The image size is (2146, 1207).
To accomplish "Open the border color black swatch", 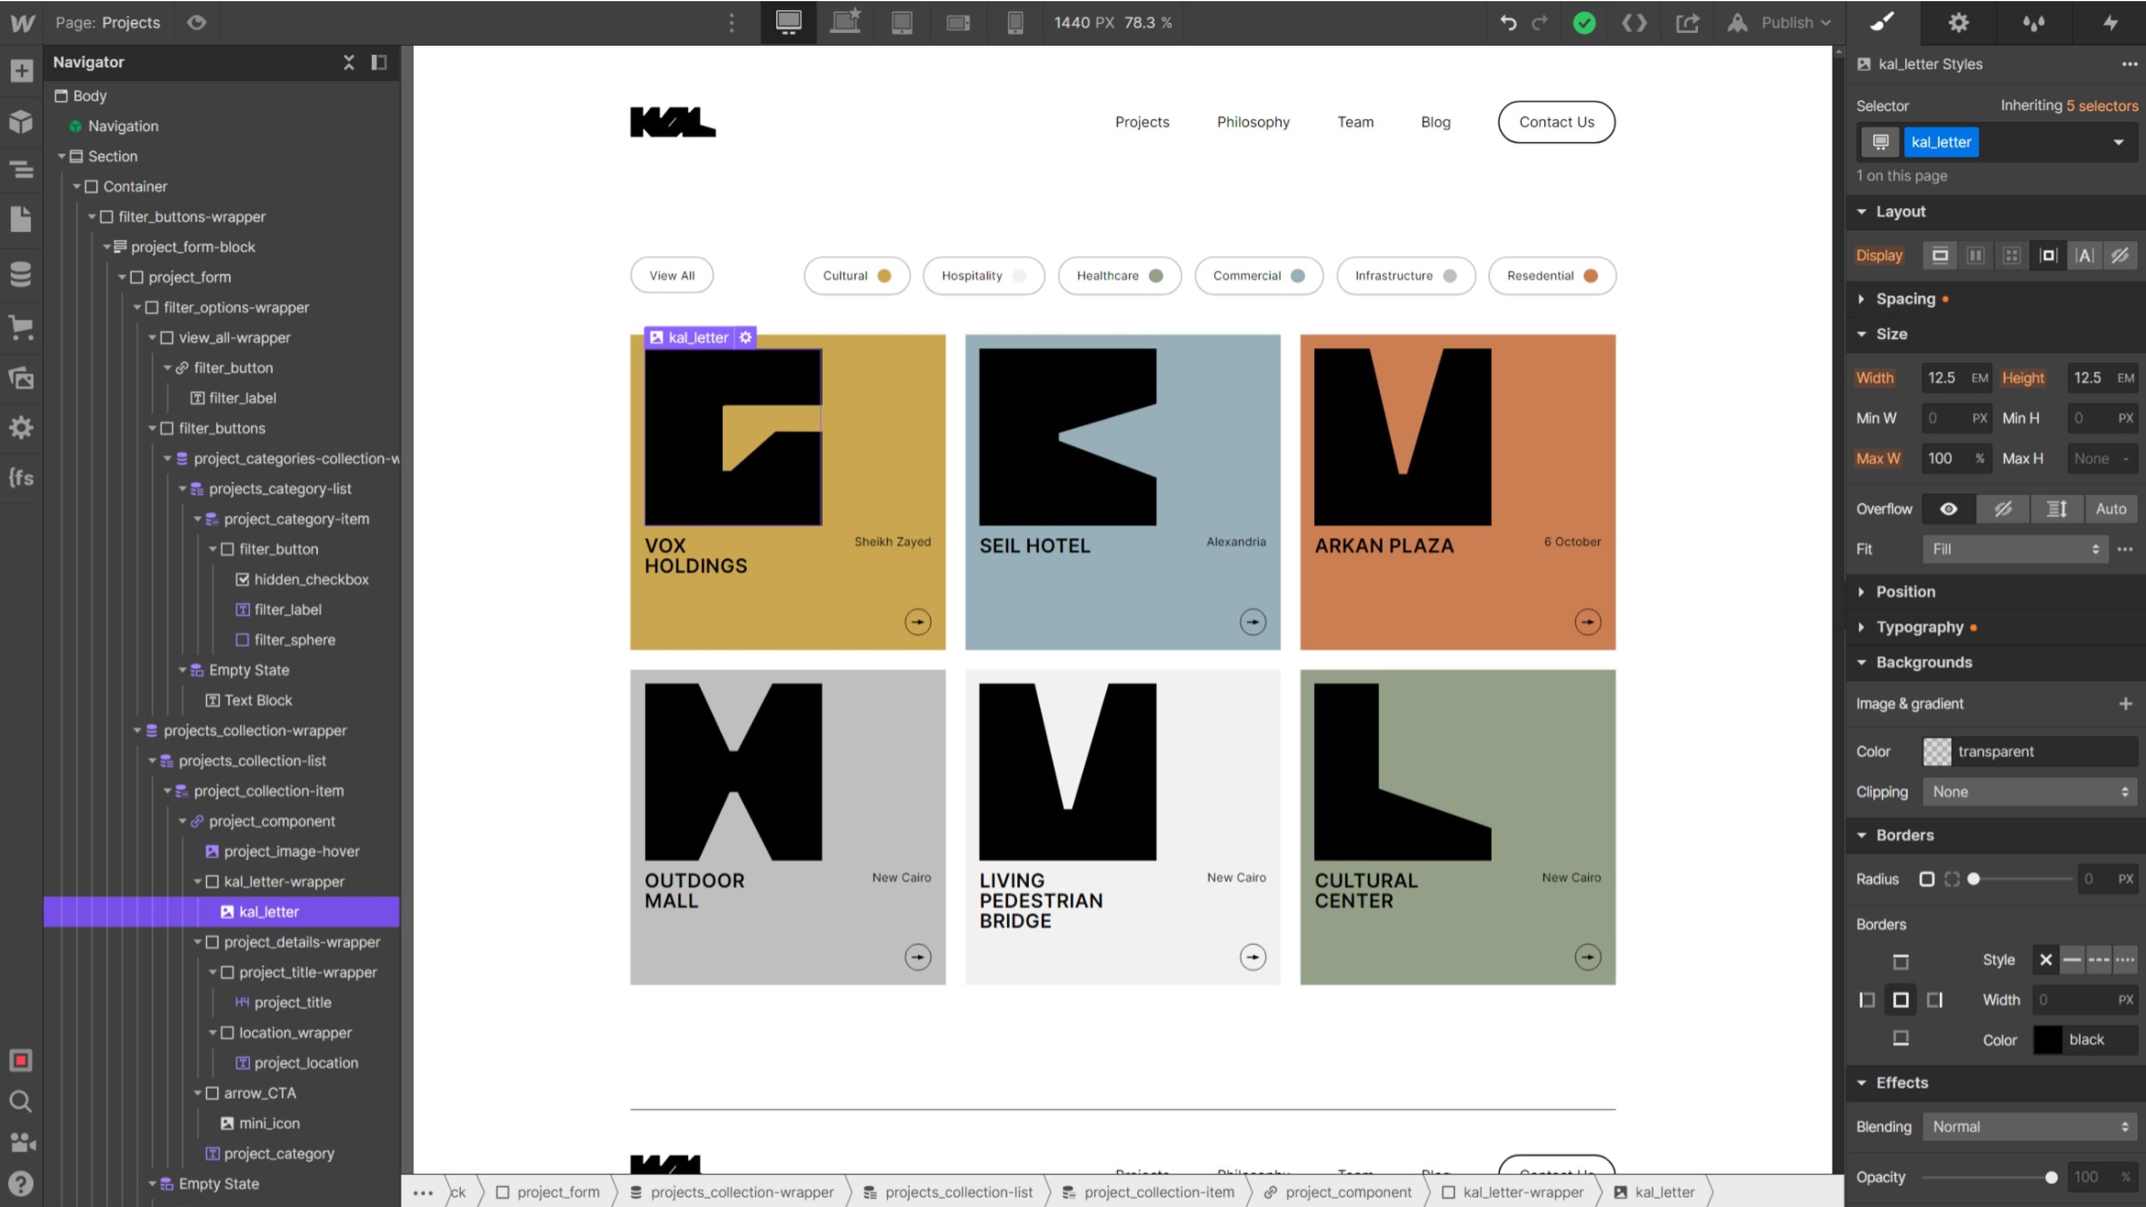I will [2048, 1039].
